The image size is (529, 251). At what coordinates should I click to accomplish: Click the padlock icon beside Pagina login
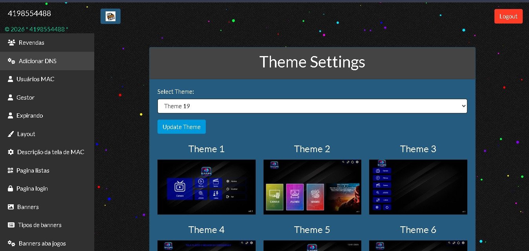pyautogui.click(x=11, y=188)
